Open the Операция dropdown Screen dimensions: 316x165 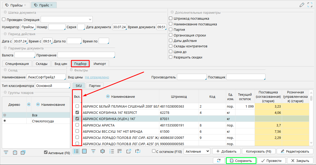point(67,19)
